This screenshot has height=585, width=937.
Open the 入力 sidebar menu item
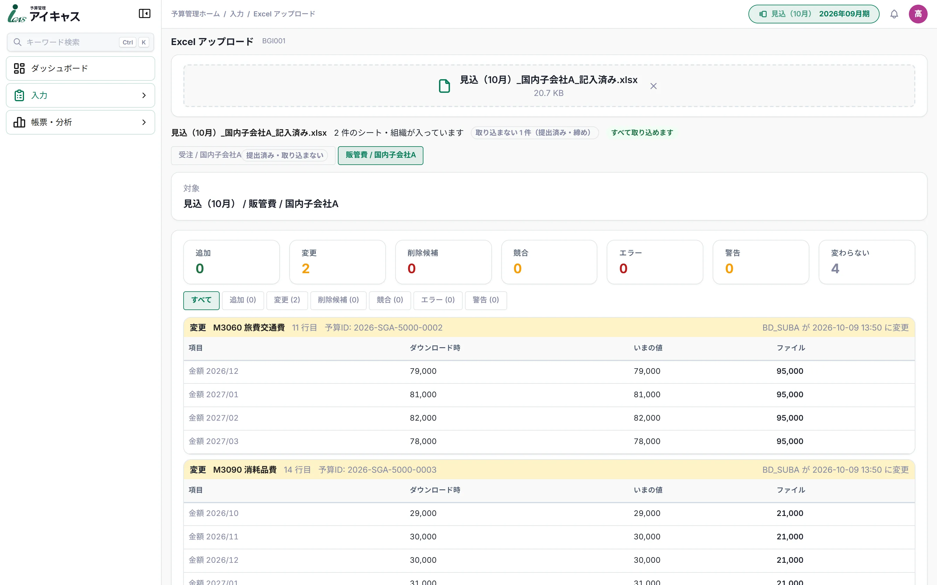81,96
